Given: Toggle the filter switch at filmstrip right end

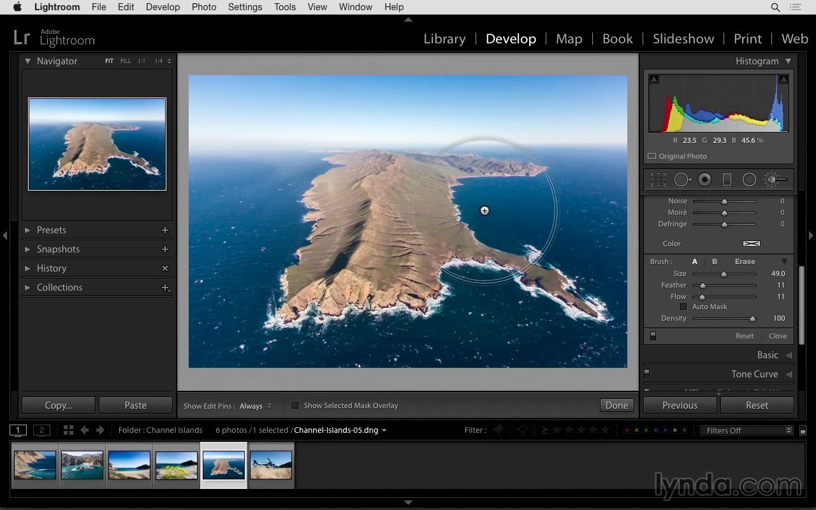Looking at the screenshot, I should point(803,430).
